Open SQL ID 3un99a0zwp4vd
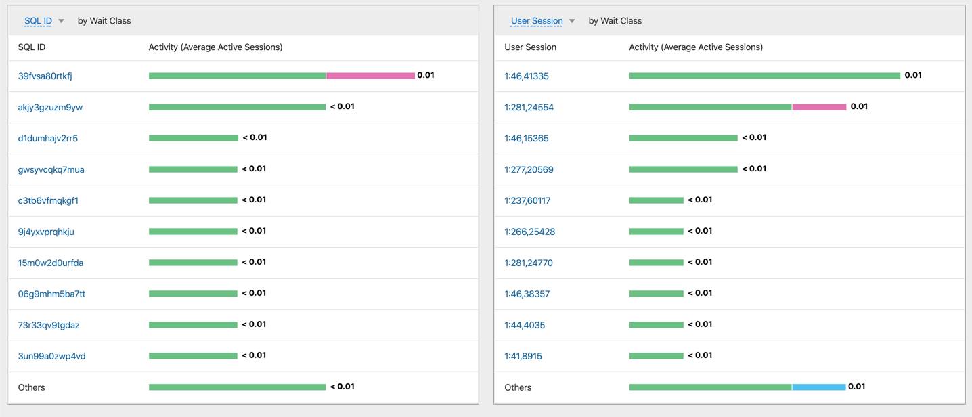Image resolution: width=972 pixels, height=417 pixels. pyautogui.click(x=51, y=357)
